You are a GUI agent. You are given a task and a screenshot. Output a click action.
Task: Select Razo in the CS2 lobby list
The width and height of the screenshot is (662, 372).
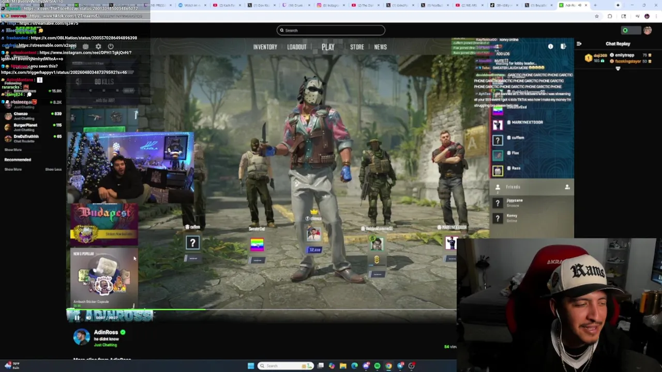(x=532, y=170)
